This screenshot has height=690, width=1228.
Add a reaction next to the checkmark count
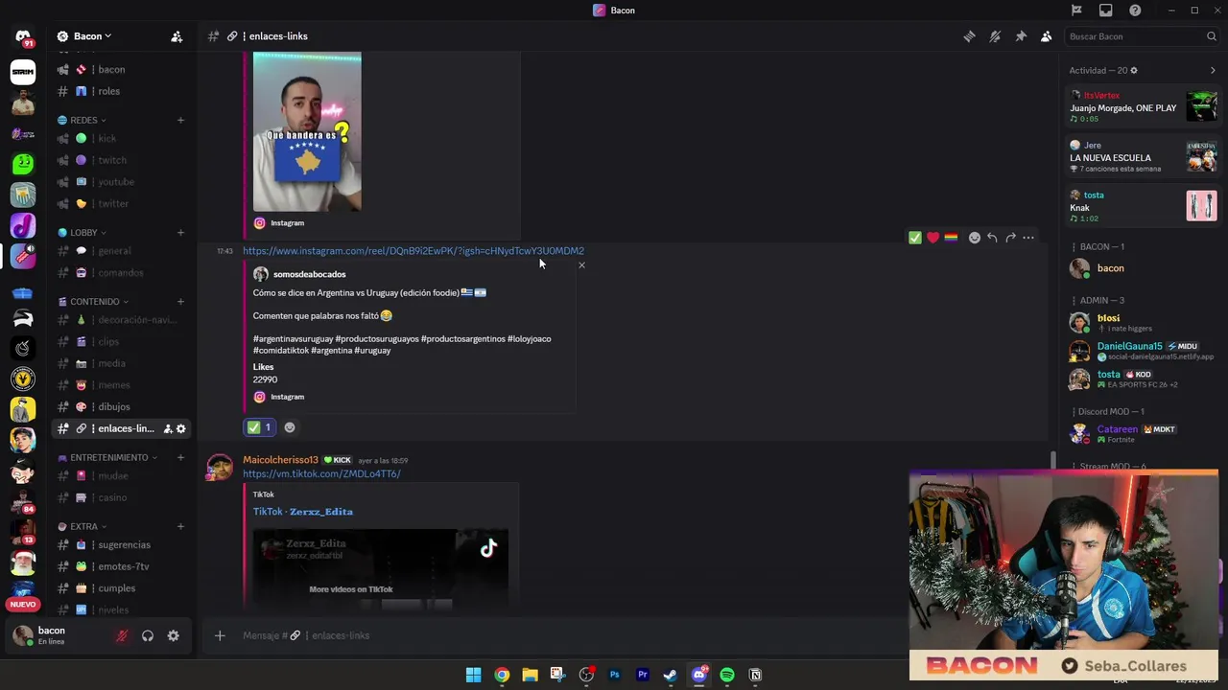tap(290, 427)
